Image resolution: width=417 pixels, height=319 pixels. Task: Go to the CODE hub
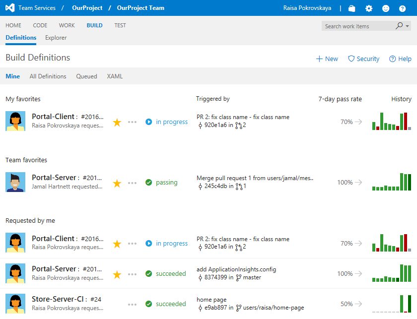tap(40, 25)
